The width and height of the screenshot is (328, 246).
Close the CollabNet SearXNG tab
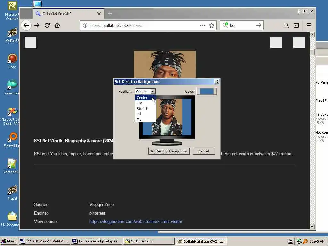click(99, 14)
